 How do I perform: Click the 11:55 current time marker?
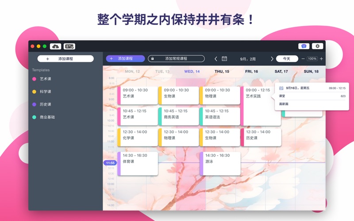point(110,163)
